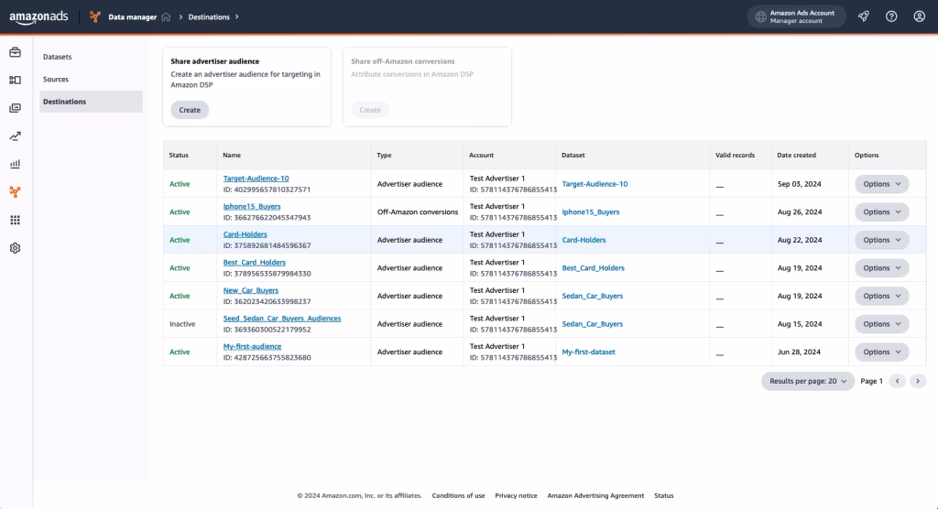Open Options dropdown for My-first-audience
The height and width of the screenshot is (509, 938).
882,352
